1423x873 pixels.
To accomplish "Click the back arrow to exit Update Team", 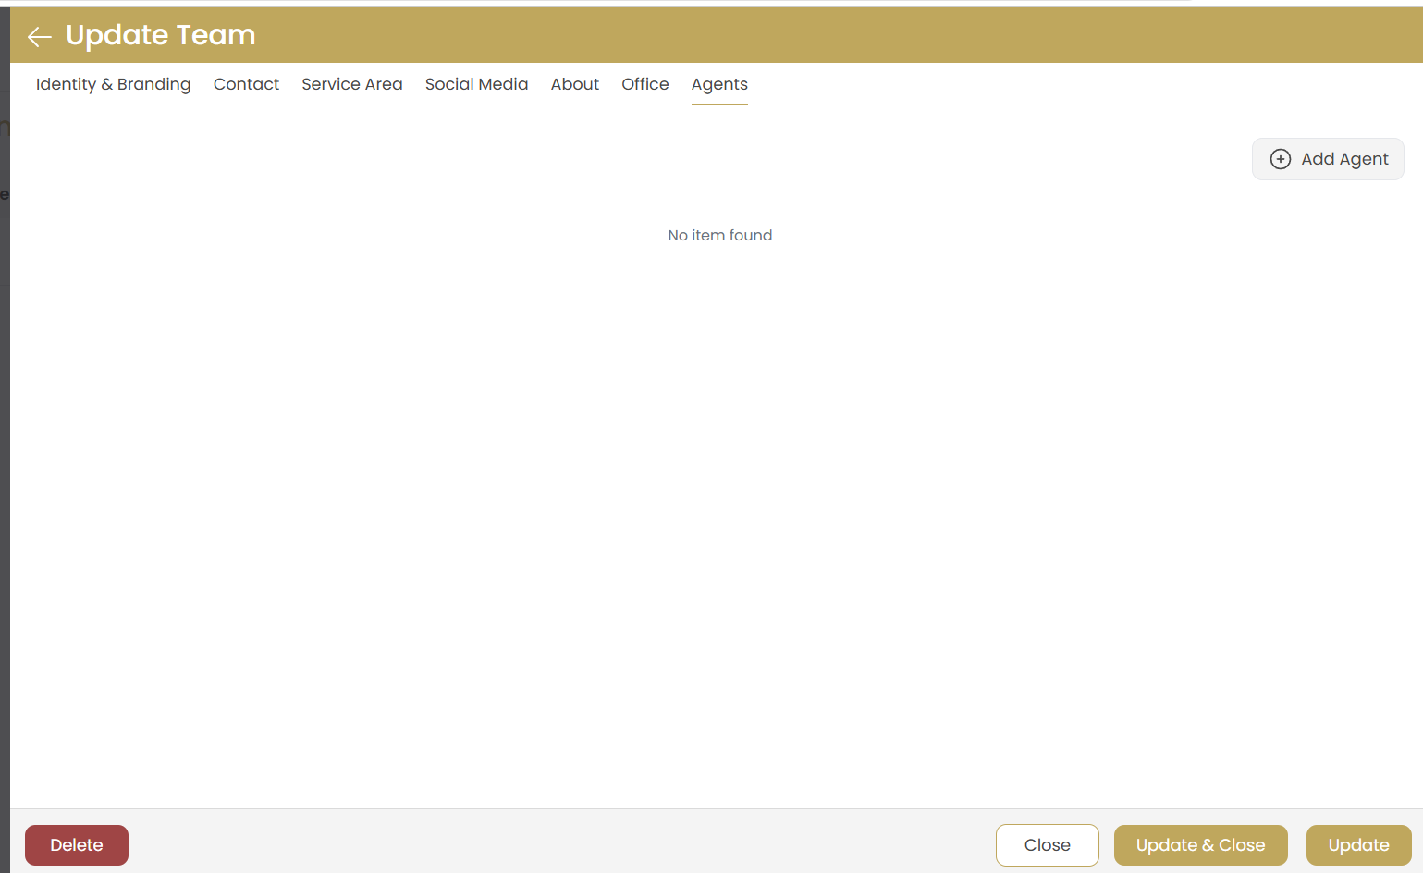I will tap(38, 36).
